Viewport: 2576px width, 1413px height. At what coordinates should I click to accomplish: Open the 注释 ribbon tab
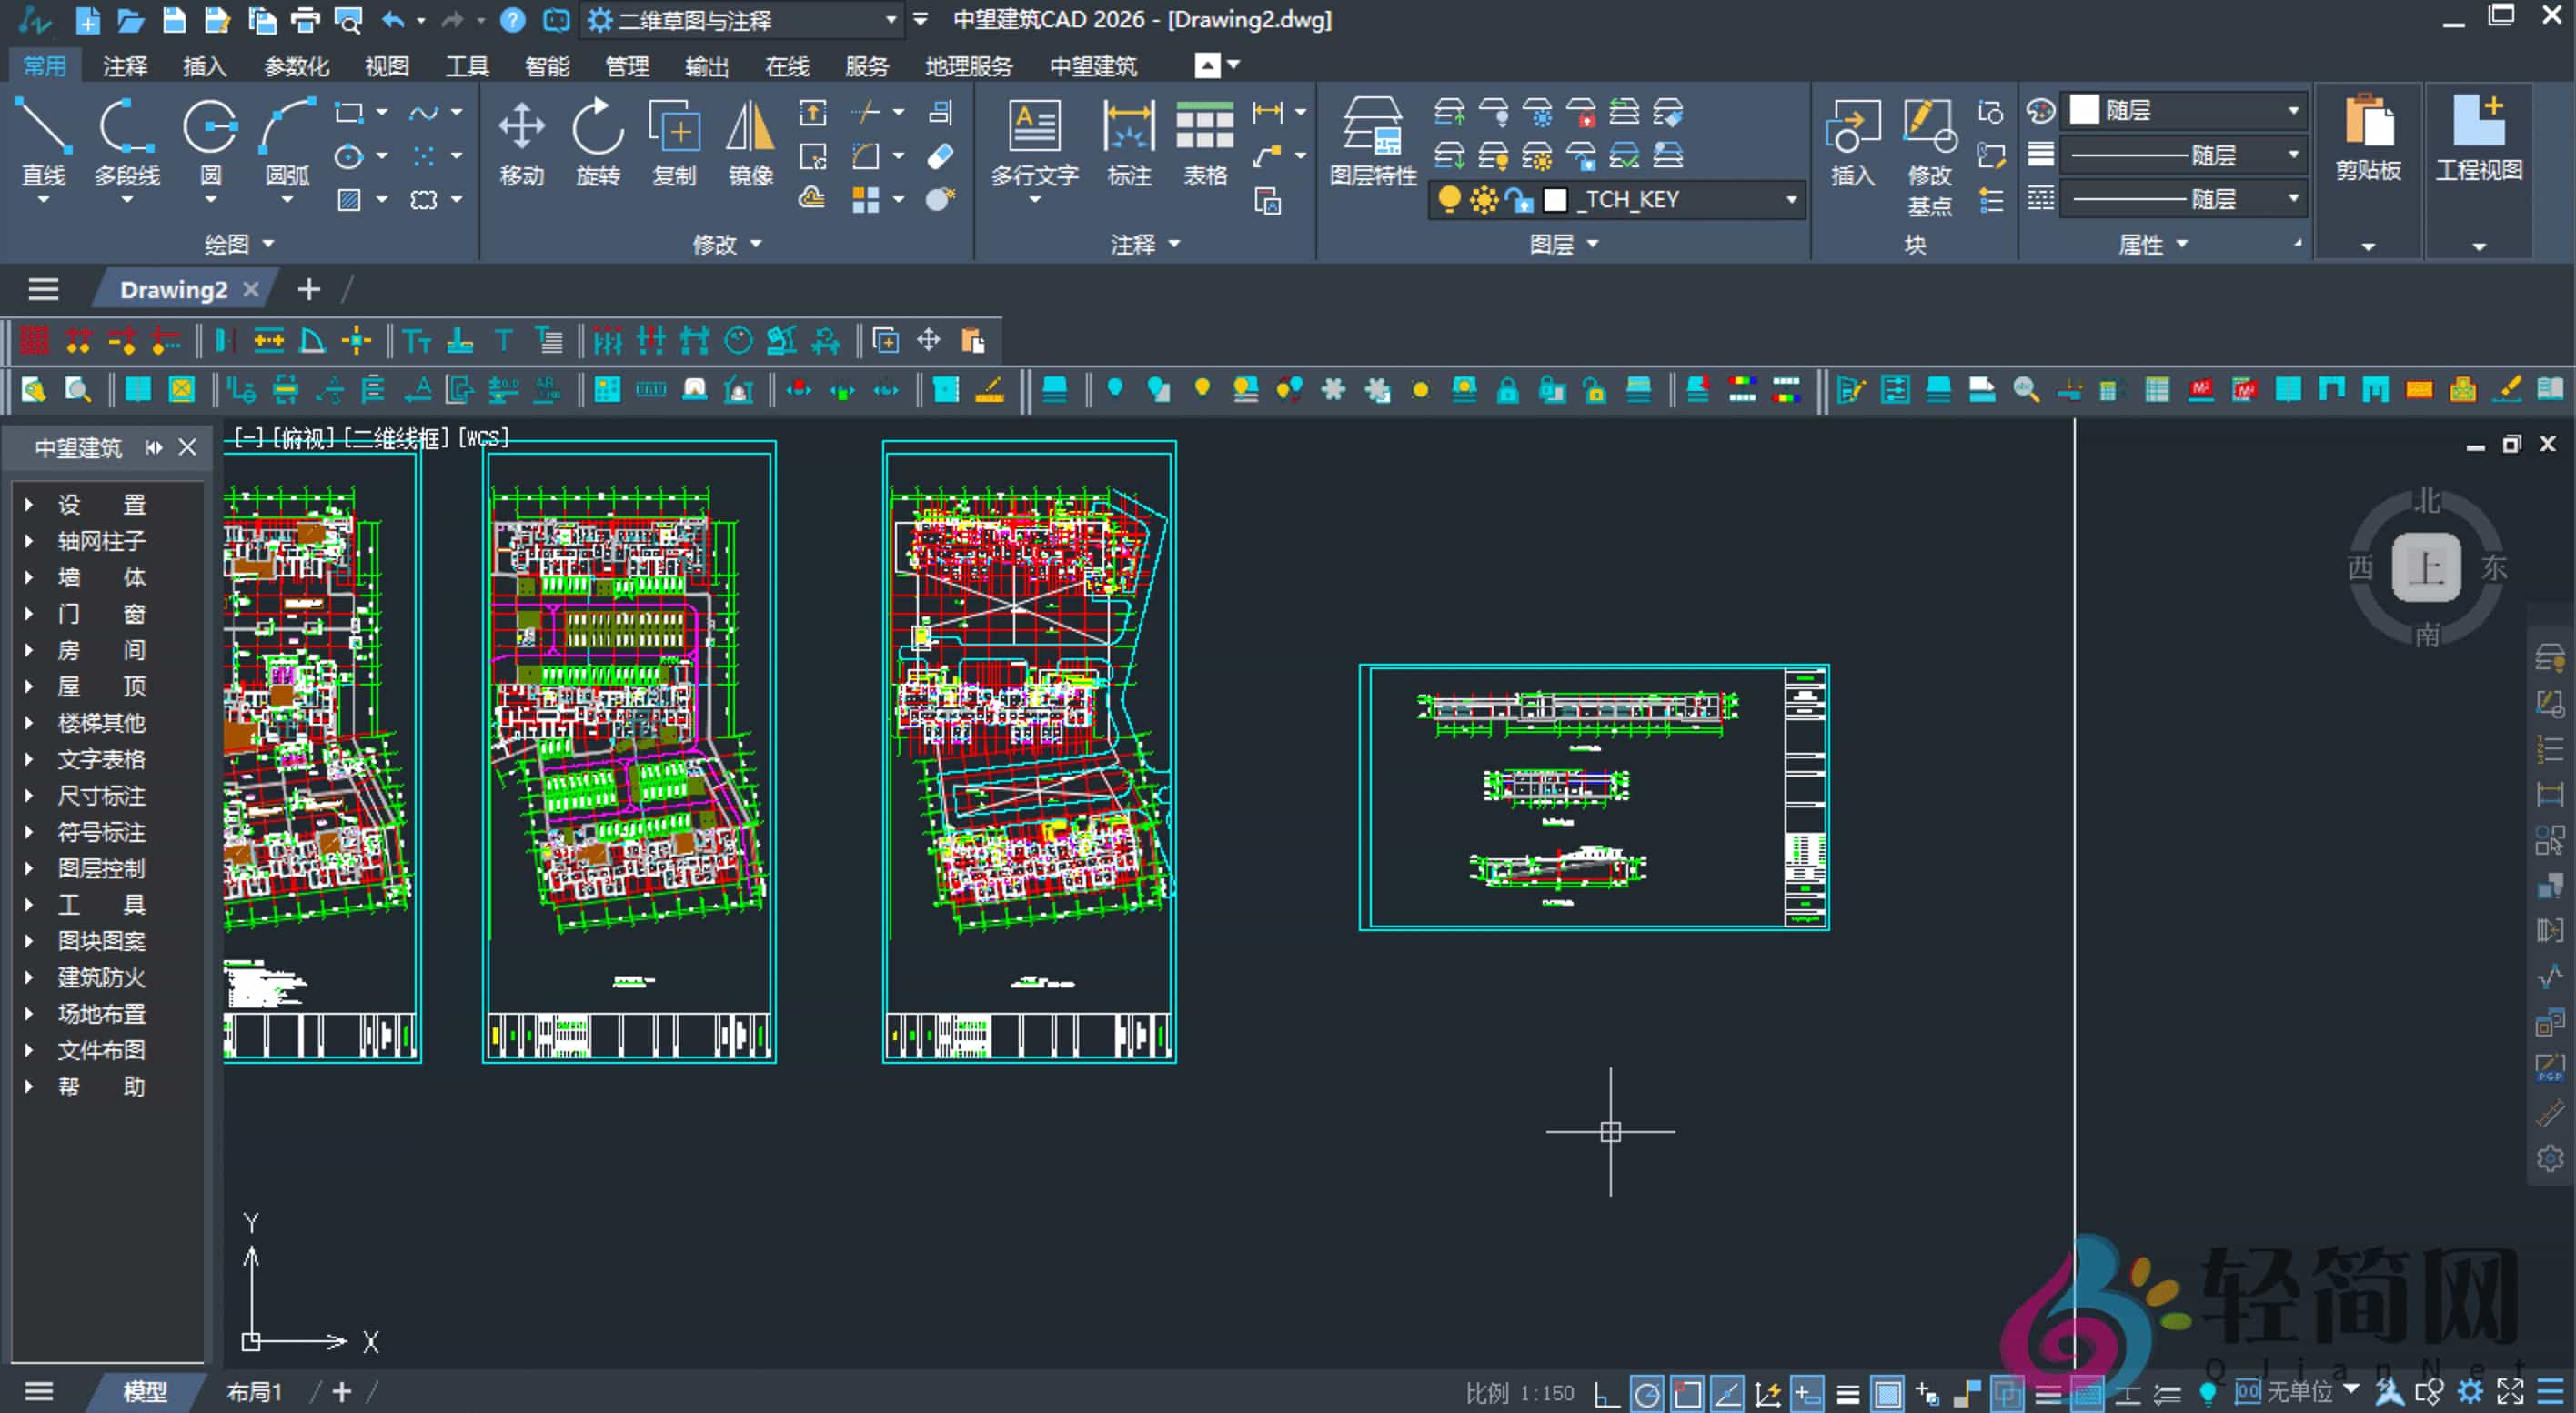(x=125, y=66)
